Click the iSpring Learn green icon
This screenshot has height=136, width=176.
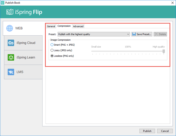click(x=11, y=57)
